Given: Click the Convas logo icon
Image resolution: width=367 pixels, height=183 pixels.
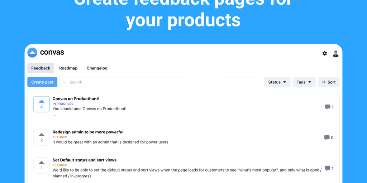Looking at the screenshot, I should click(32, 53).
